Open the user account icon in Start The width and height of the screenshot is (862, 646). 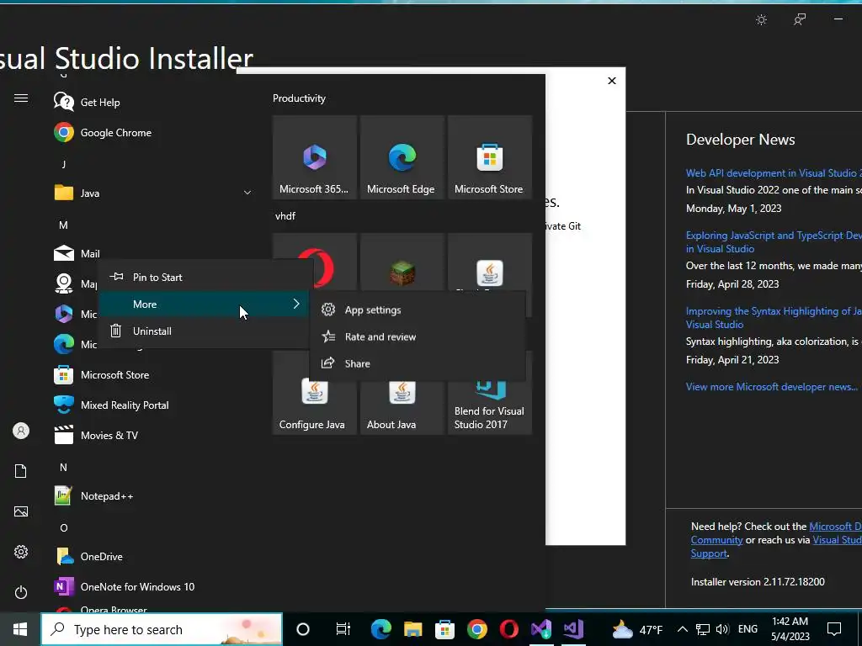click(x=21, y=431)
